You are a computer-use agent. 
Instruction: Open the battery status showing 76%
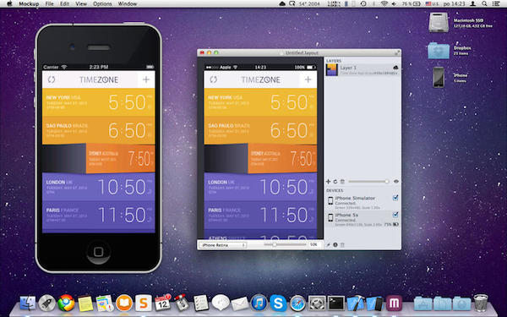pos(411,4)
